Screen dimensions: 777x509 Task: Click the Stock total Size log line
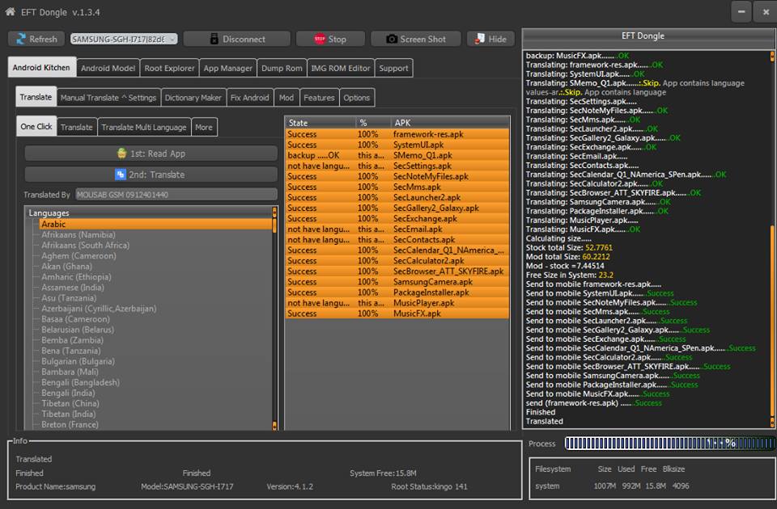click(569, 248)
